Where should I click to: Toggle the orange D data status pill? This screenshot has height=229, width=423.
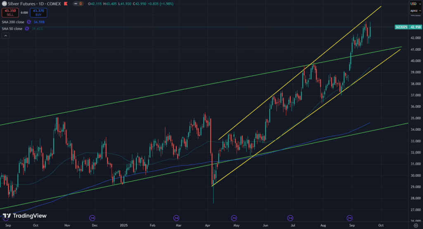81,3
